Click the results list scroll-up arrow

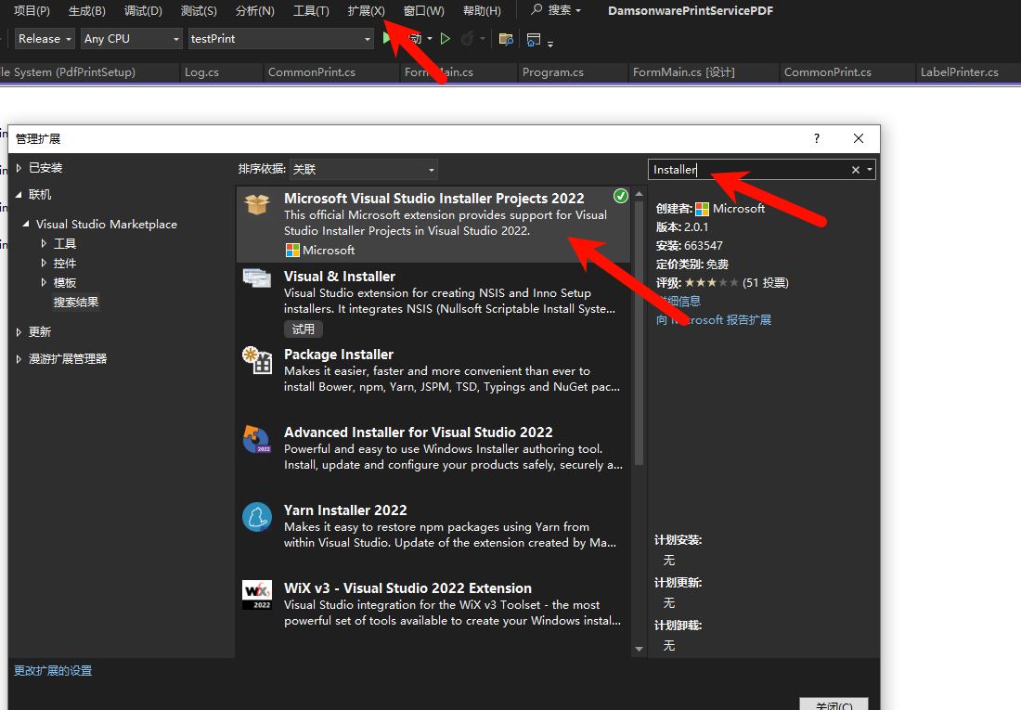tap(639, 194)
